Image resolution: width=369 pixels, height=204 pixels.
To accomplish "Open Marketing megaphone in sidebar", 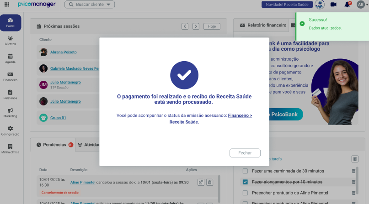I will tap(10, 113).
